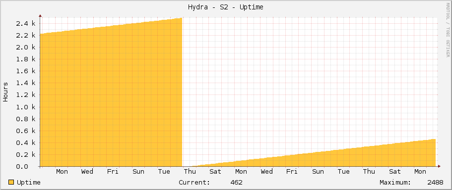Click the '2.2 k' y-axis tick label
Screen dimensions: 452x190
[26, 35]
